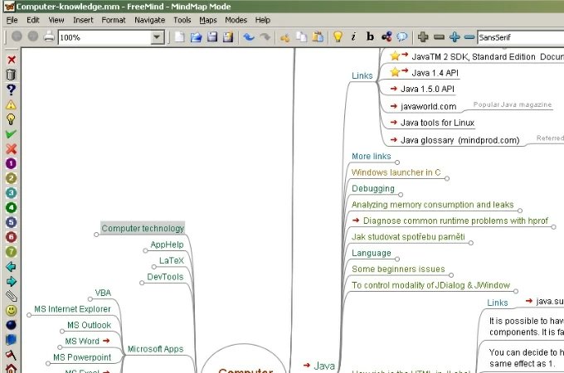Set priority 6 icon on node
The image size is (564, 373).
pyautogui.click(x=11, y=237)
